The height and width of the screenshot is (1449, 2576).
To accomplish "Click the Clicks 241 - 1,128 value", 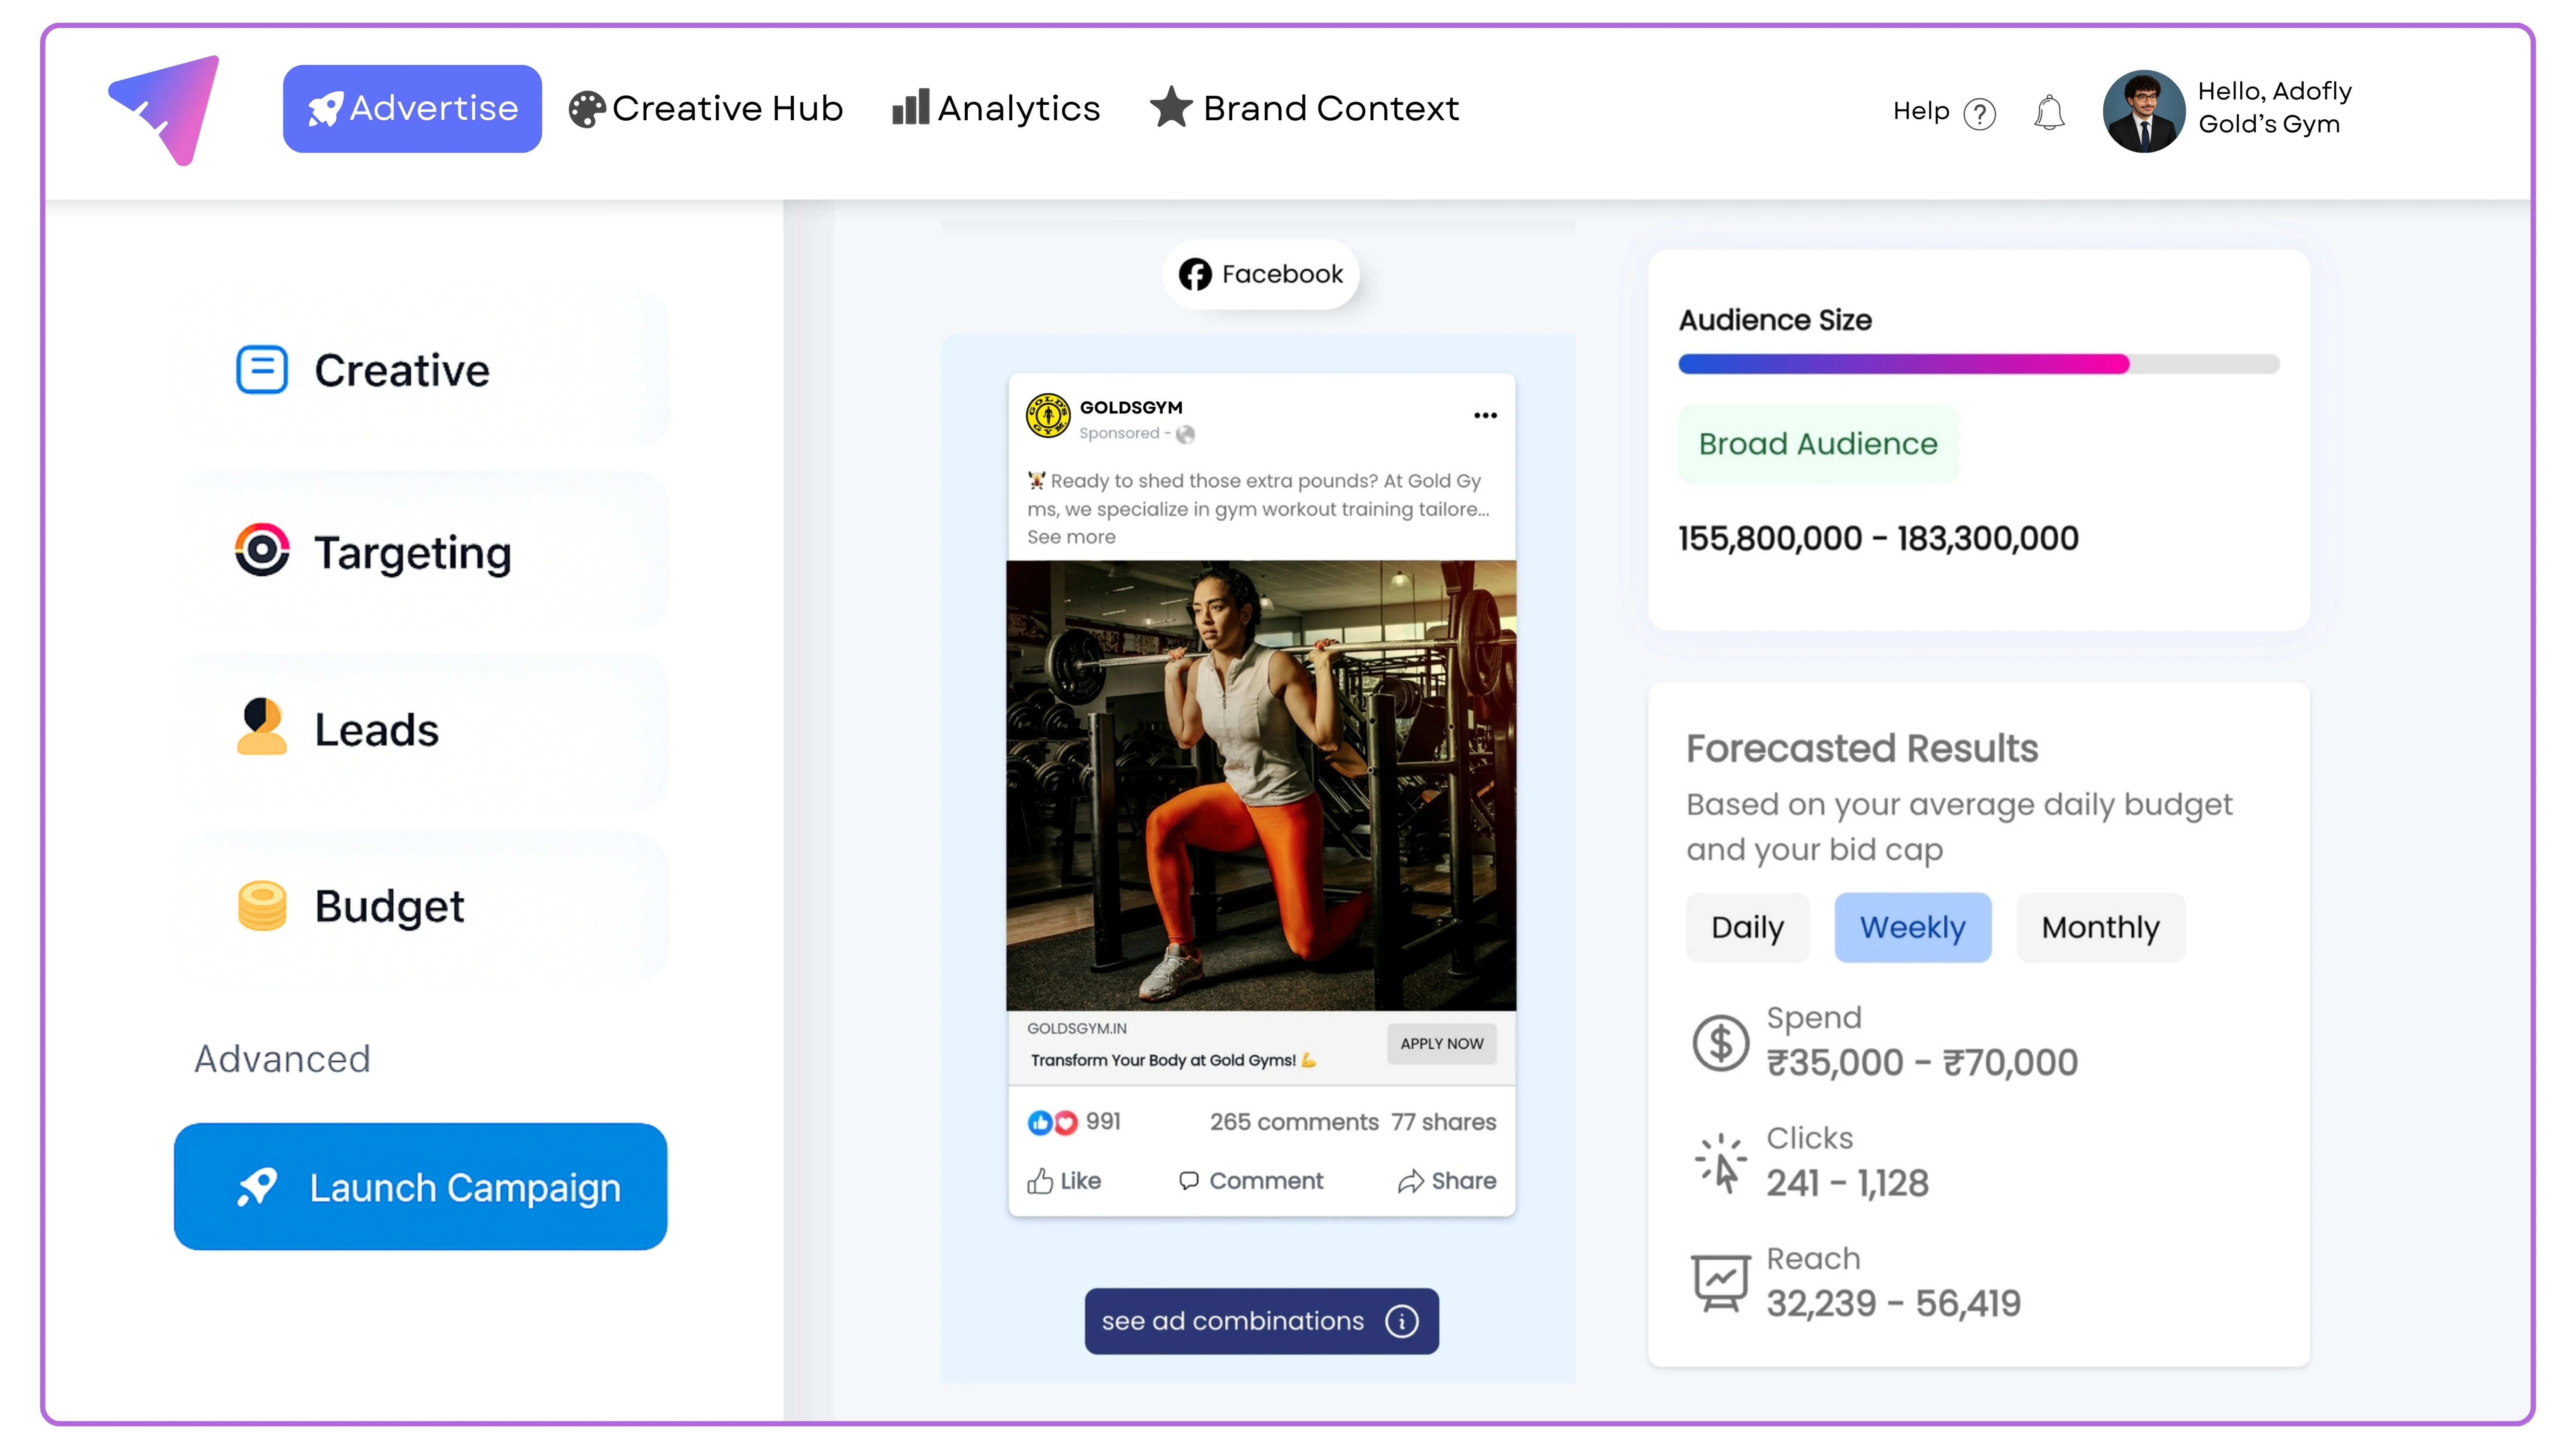I will 1847,1184.
